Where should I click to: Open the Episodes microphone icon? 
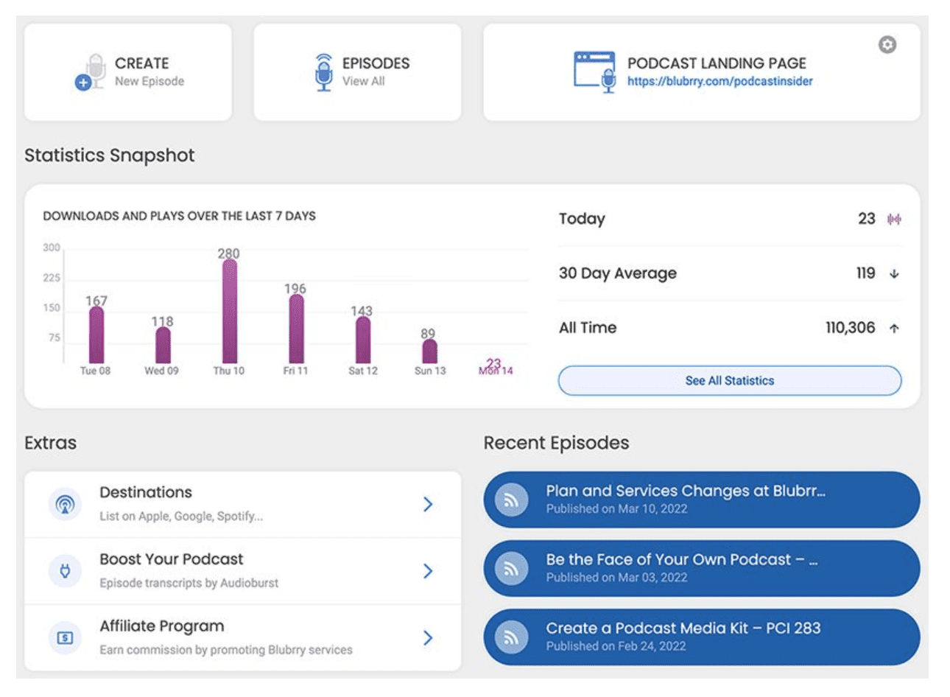[x=323, y=72]
